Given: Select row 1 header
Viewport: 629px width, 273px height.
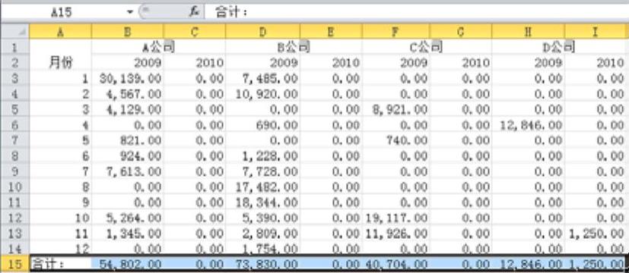Looking at the screenshot, I should [15, 47].
